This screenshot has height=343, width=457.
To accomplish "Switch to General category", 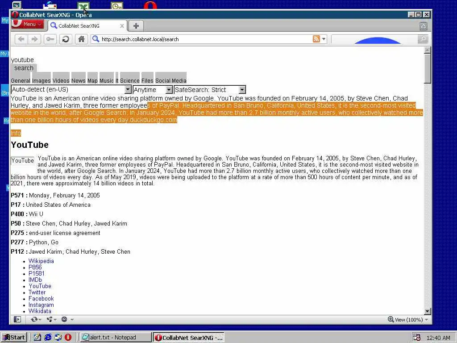I will (x=21, y=80).
